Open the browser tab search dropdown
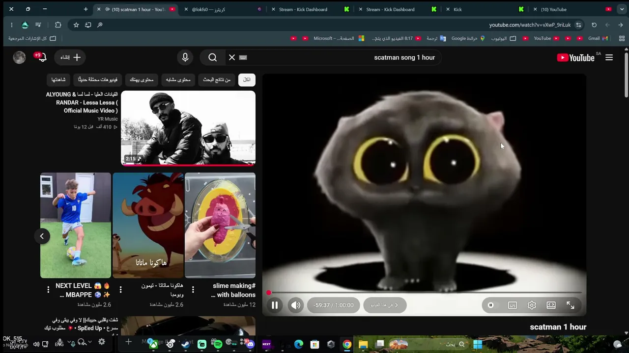Image resolution: width=629 pixels, height=353 pixels. (x=622, y=9)
